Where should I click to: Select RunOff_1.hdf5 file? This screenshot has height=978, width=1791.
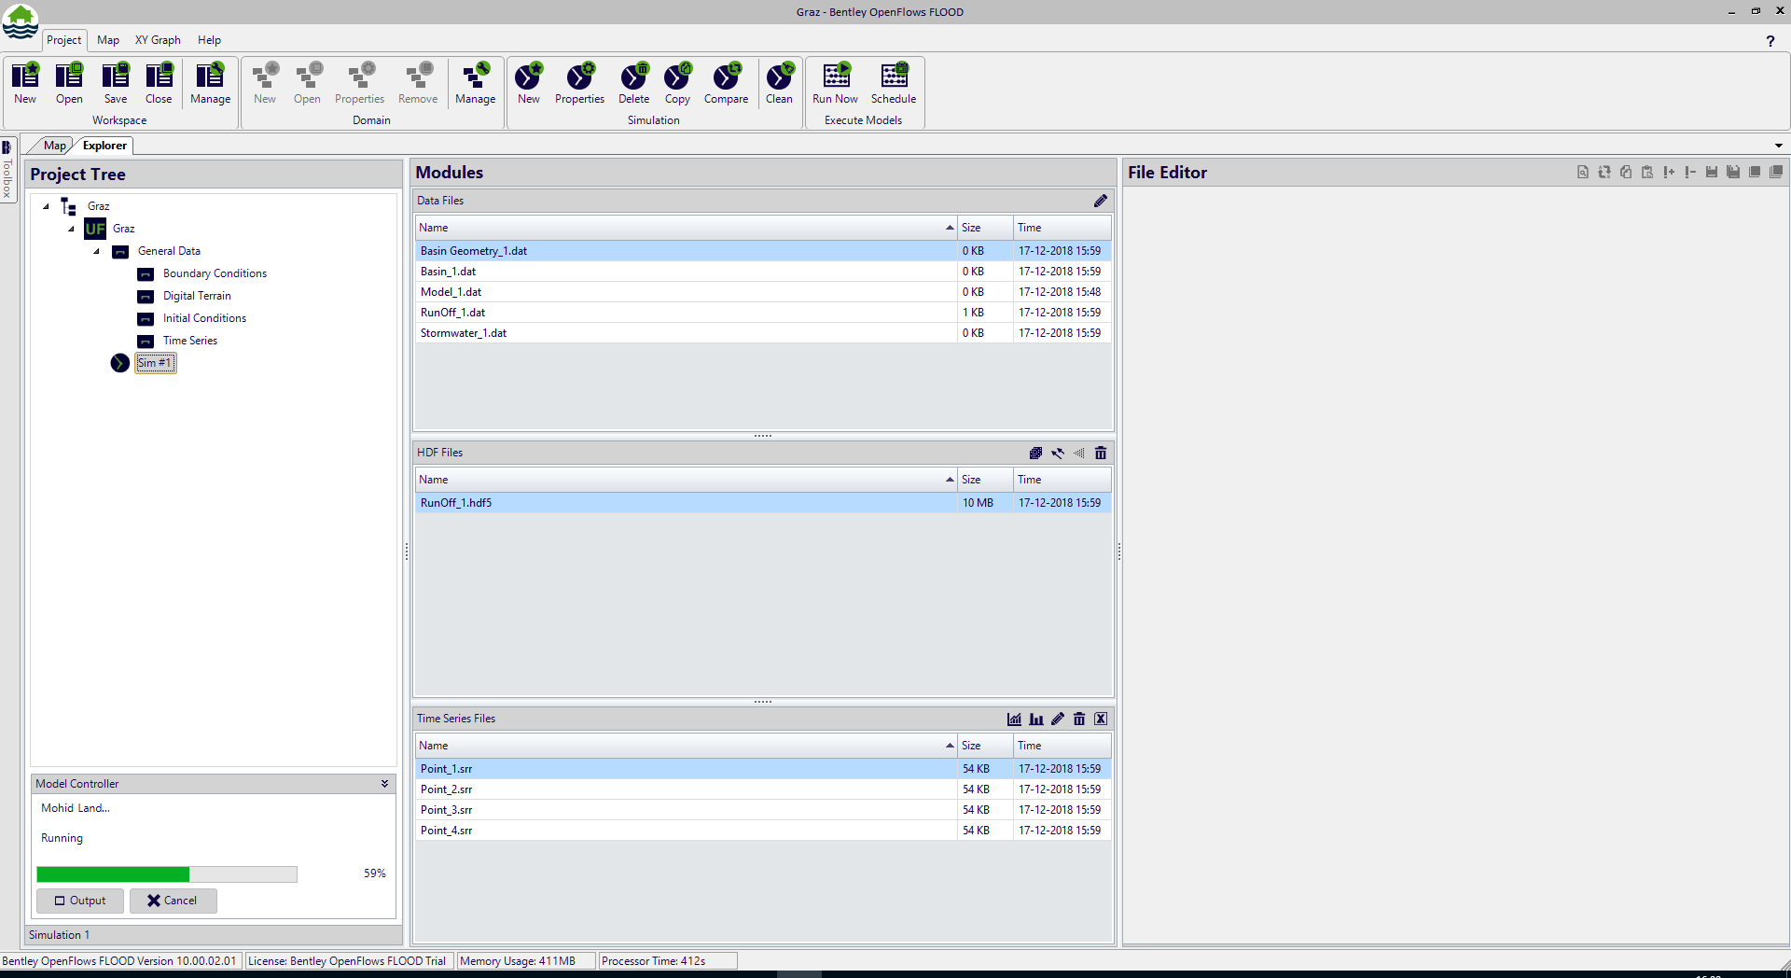(x=763, y=503)
